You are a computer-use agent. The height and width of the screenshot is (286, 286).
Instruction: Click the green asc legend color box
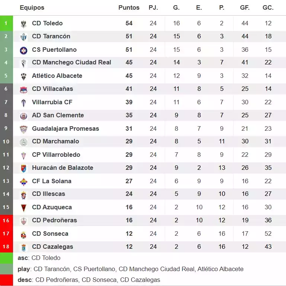click(6, 258)
